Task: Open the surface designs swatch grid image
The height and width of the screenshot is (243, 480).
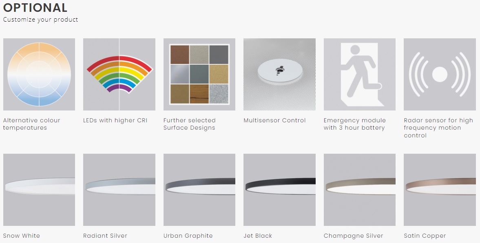Action: tap(199, 74)
